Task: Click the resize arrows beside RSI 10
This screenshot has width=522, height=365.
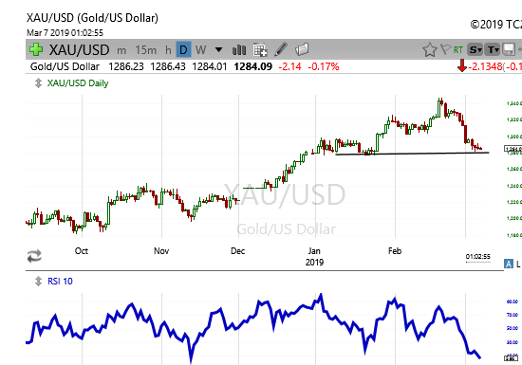Action: (38, 282)
